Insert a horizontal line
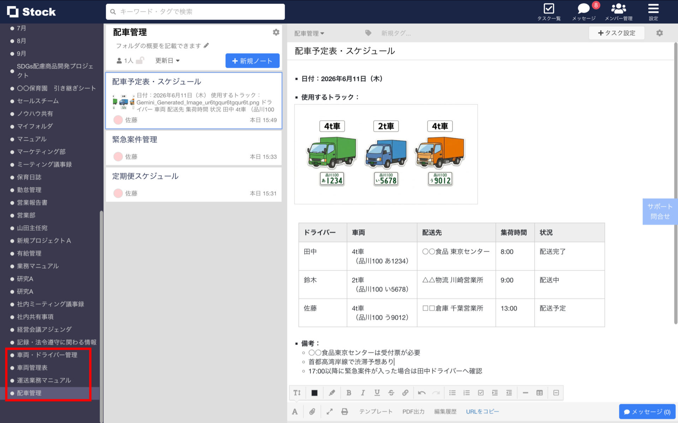 pos(525,393)
